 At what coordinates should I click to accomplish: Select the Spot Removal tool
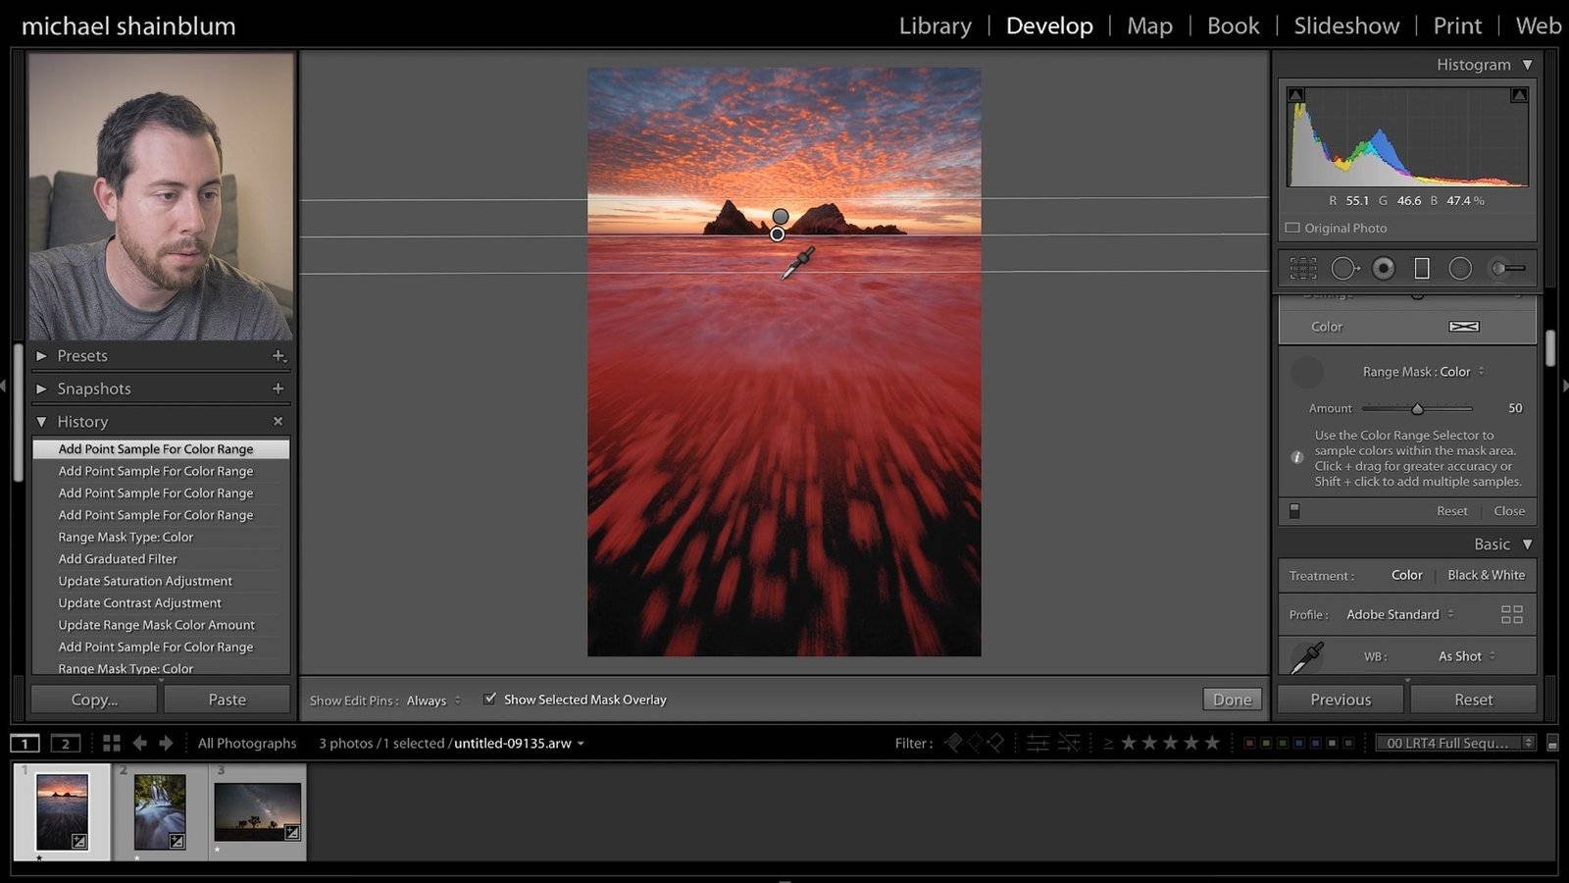(x=1343, y=268)
